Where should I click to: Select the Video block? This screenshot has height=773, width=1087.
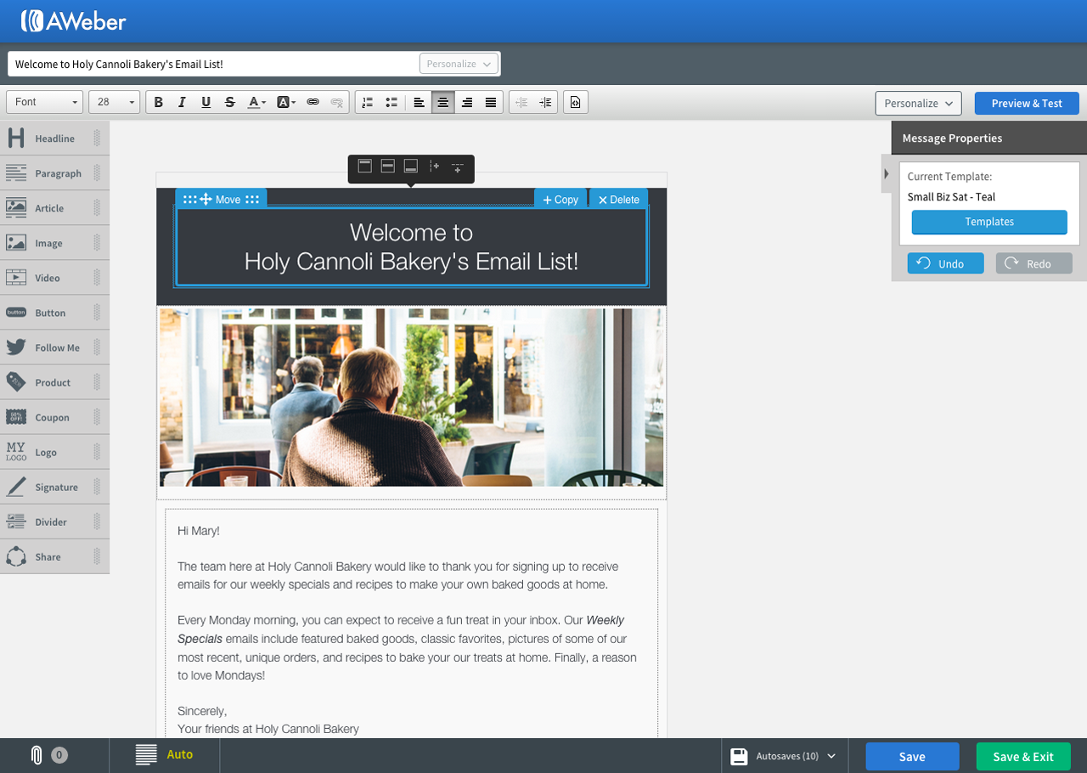point(54,278)
